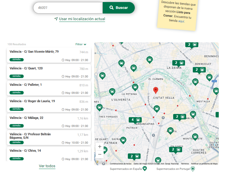Expand the Filtrar dropdown
Viewport: 228px width, 173px height.
(81, 44)
